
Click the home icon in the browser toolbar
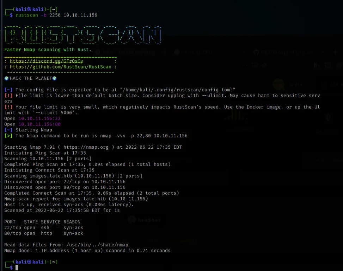pos(264,65)
